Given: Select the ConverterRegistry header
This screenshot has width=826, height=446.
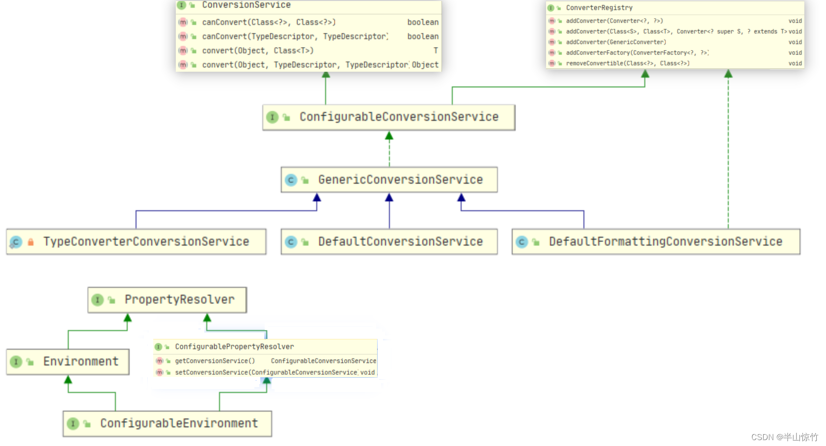Looking at the screenshot, I should (675, 8).
